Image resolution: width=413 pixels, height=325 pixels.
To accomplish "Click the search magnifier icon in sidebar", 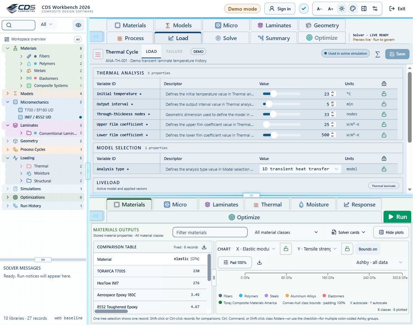I will 9,25.
